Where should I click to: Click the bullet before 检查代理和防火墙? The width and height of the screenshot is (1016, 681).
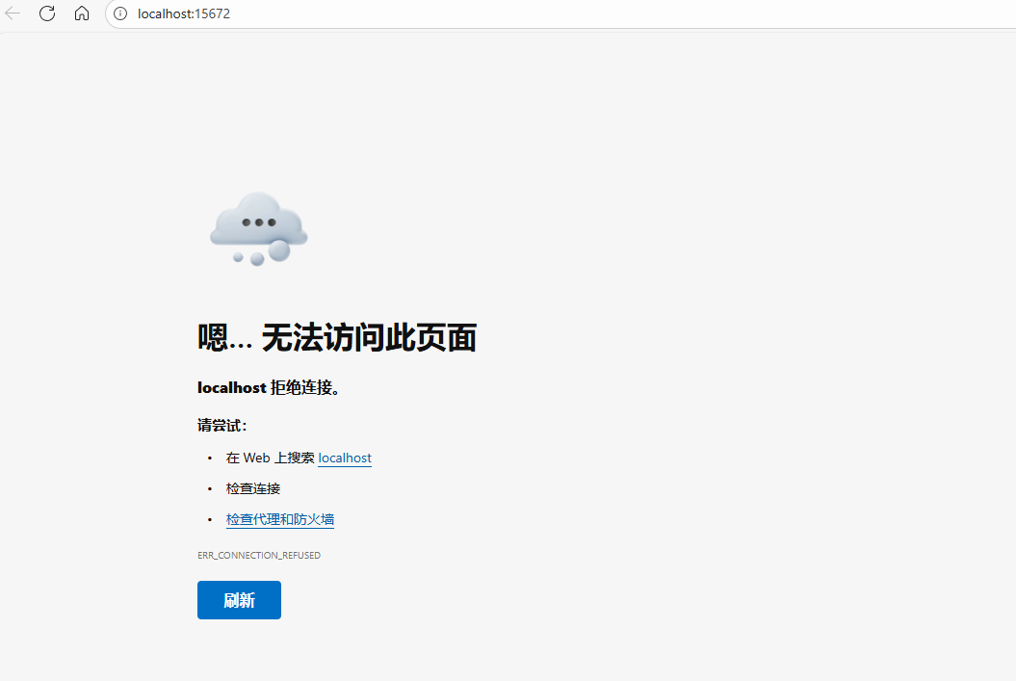pos(210,520)
